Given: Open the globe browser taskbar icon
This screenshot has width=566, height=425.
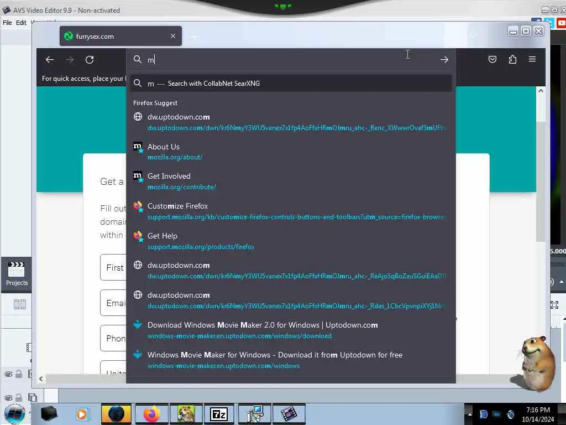Looking at the screenshot, I should pos(116,414).
